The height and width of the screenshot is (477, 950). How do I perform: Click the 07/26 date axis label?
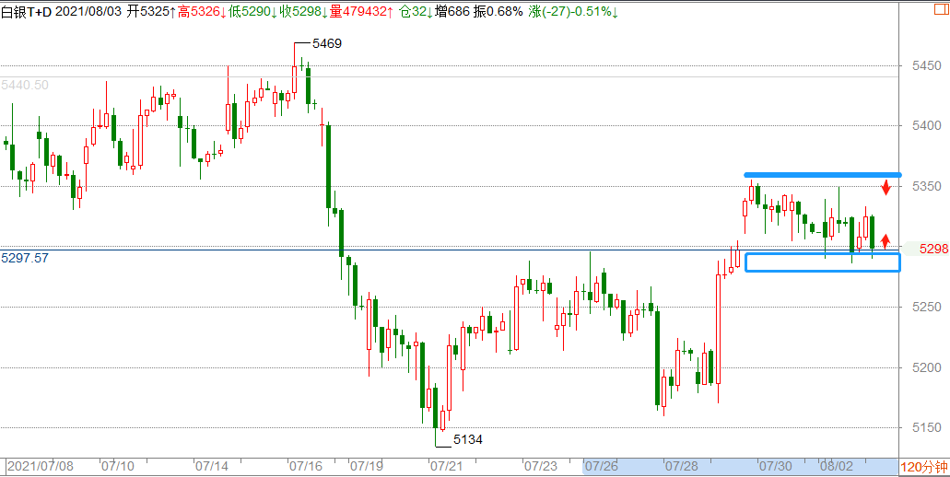602,467
